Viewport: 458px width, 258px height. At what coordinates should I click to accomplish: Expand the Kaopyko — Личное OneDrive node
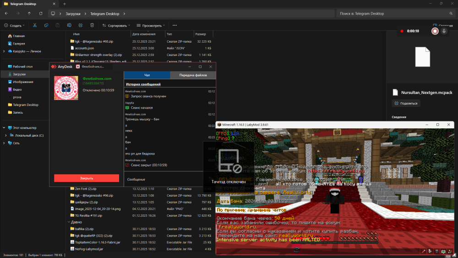coord(4,51)
